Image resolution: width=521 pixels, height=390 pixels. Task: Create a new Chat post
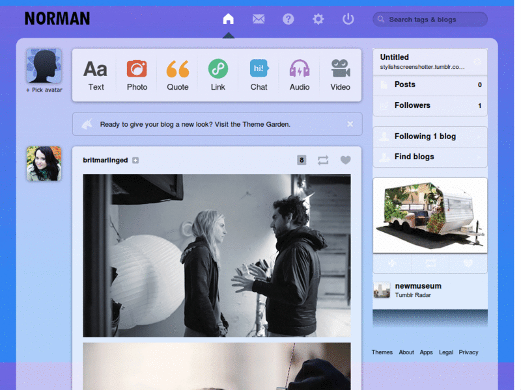(x=259, y=75)
